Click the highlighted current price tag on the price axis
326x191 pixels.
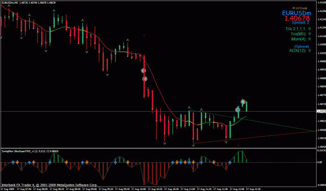pyautogui.click(x=321, y=112)
